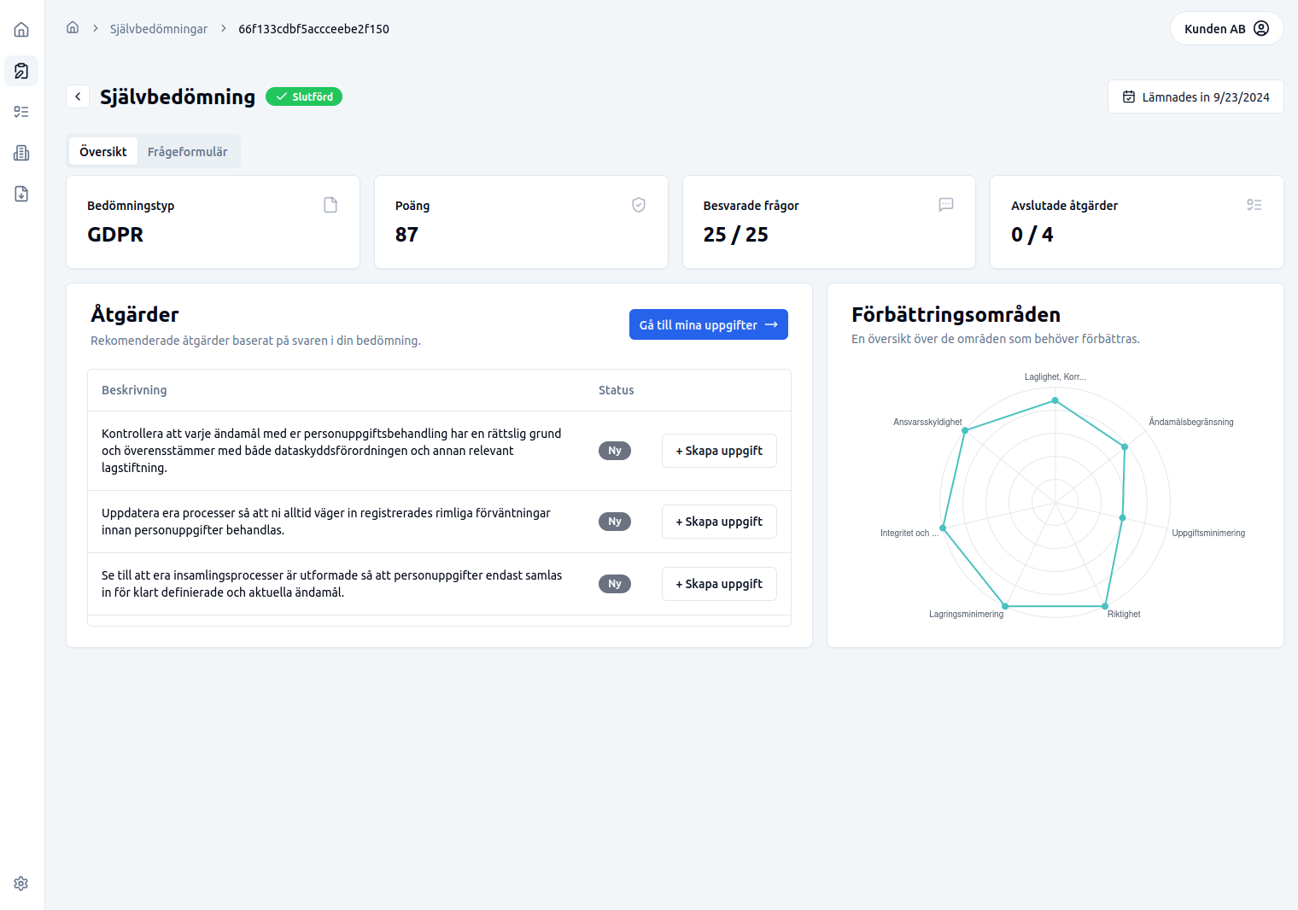Screen dimensions: 1298x910
Task: Click Ny status badge on rimliga förväntningar row
Action: point(615,522)
